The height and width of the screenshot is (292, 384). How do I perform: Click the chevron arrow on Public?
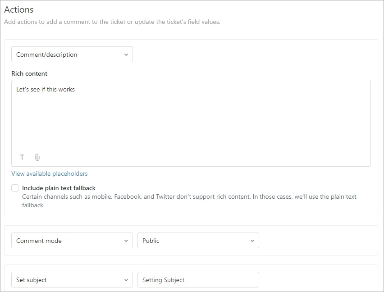pos(252,241)
